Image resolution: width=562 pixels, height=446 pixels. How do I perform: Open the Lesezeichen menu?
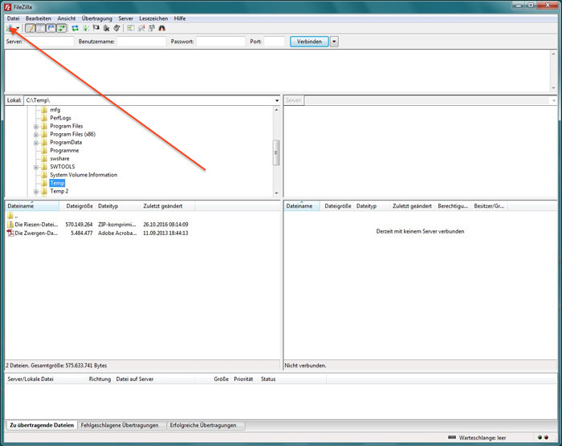pyautogui.click(x=153, y=18)
